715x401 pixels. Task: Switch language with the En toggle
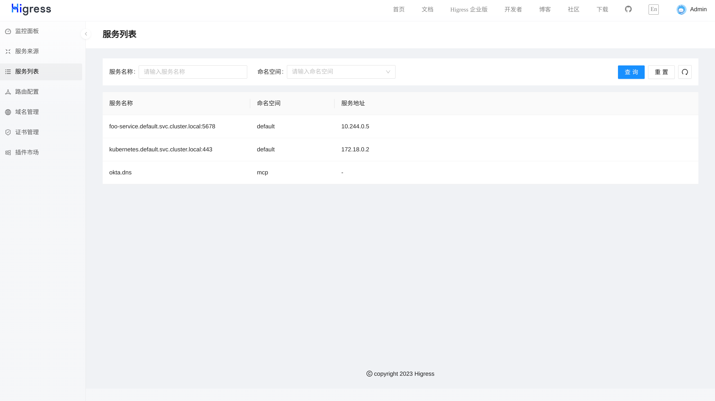[x=653, y=9]
